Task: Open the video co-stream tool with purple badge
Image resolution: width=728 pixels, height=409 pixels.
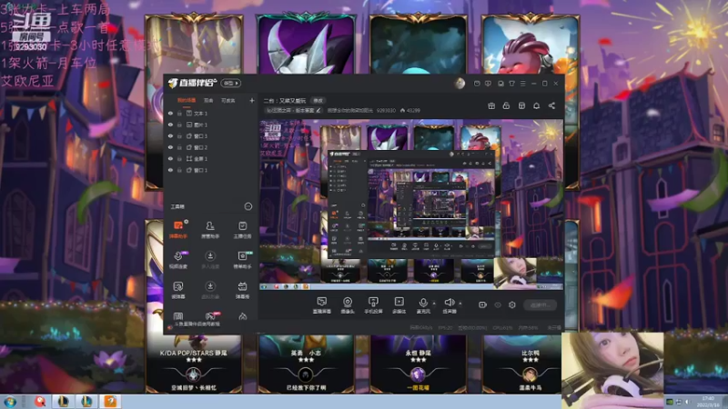Action: click(178, 260)
